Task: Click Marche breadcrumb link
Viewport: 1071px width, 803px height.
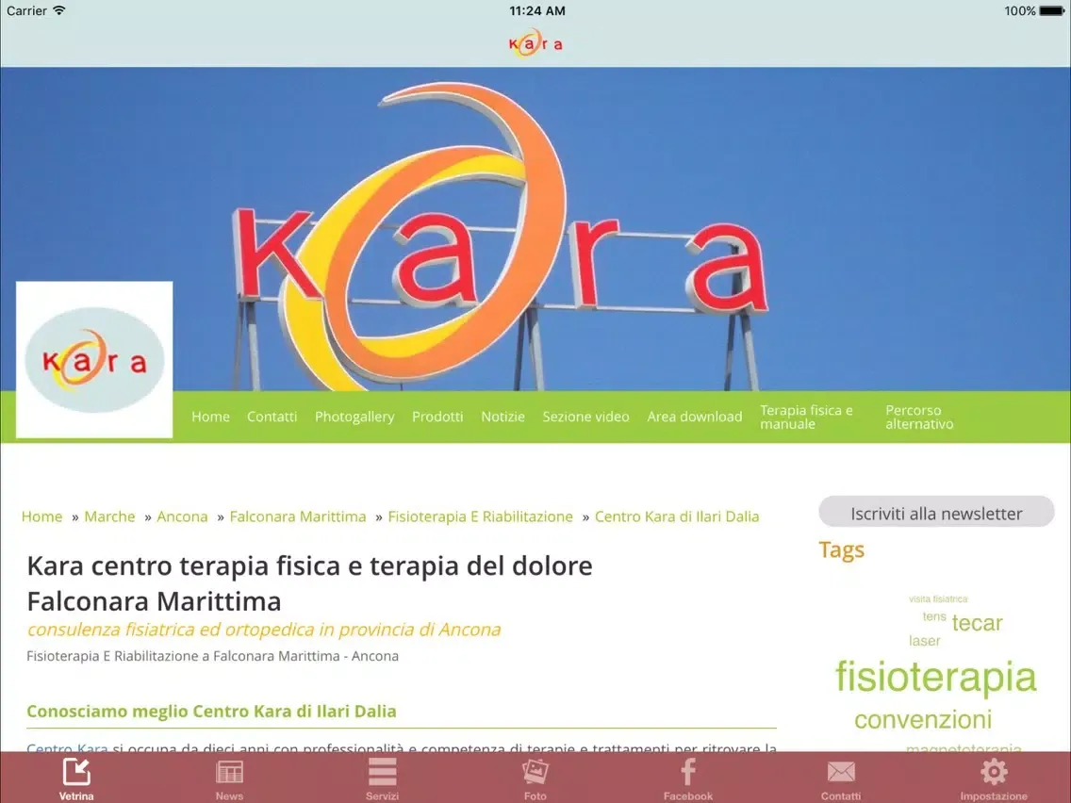Action: click(x=109, y=516)
